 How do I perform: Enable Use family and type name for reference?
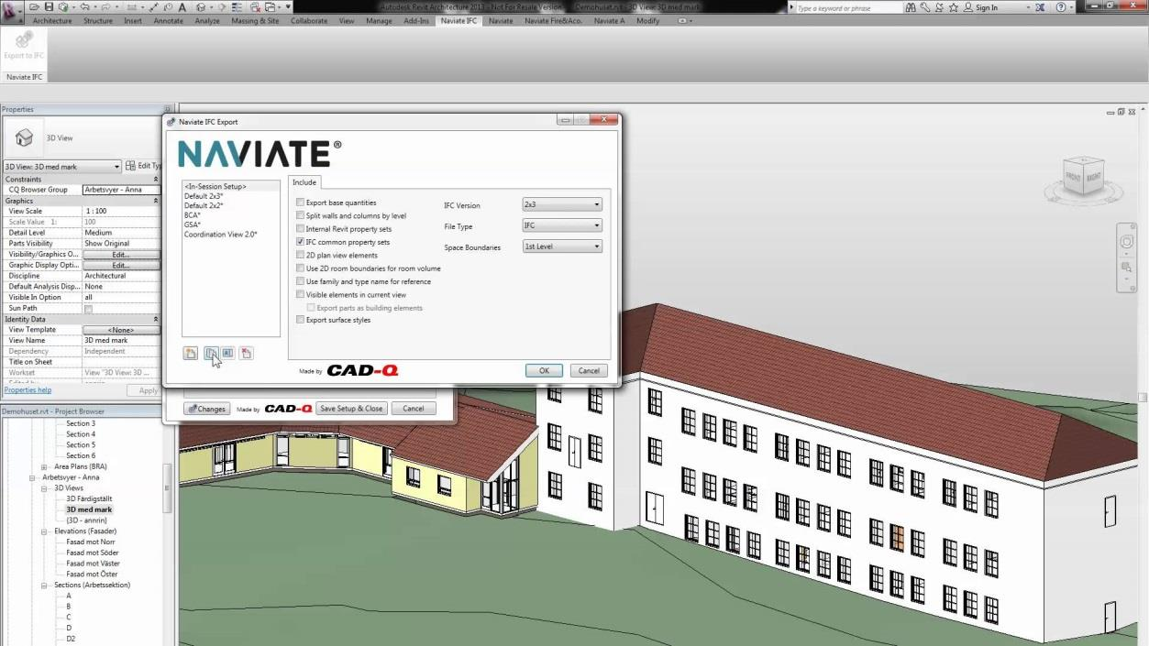[300, 281]
